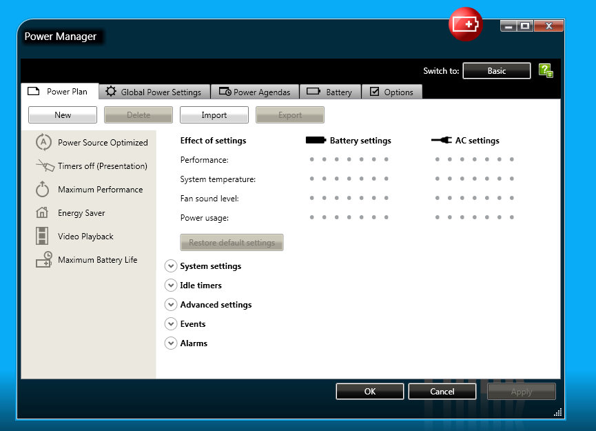Click the Power Plan tab icon
Screen dimensions: 596x431
34,91
